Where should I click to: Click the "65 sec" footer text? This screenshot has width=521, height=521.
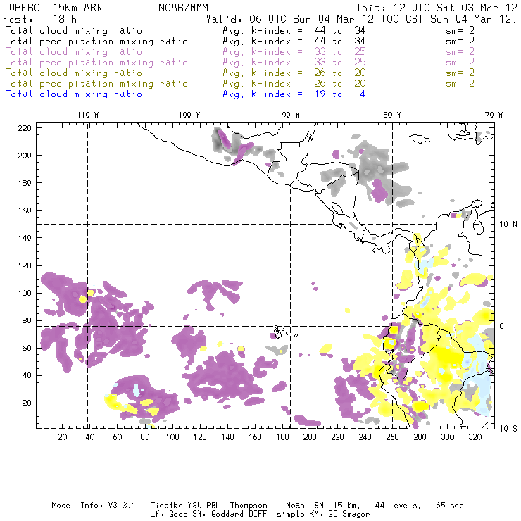450,506
